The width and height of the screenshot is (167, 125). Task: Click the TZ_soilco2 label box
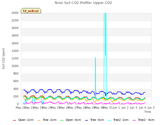click(31, 11)
